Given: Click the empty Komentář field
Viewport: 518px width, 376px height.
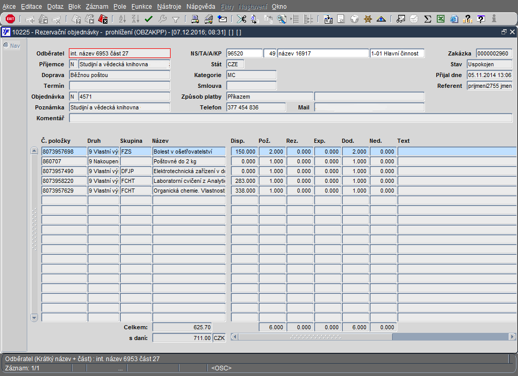Looking at the screenshot, I should 291,118.
